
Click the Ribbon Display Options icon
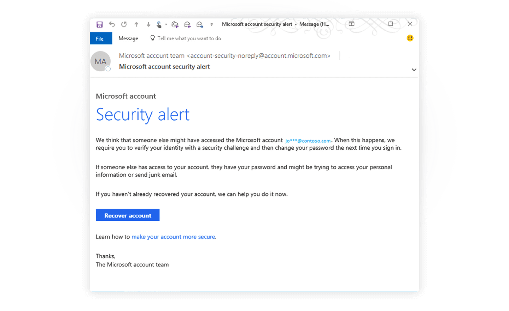tap(351, 24)
